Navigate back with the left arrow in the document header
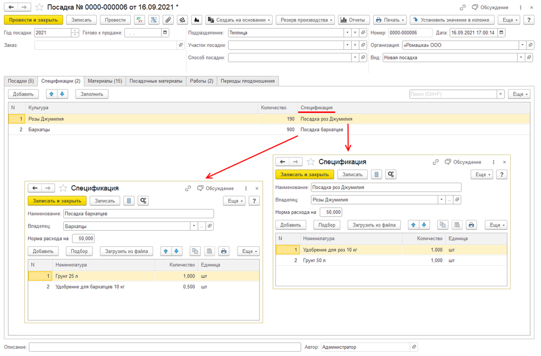The height and width of the screenshot is (356, 541). (x=10, y=7)
